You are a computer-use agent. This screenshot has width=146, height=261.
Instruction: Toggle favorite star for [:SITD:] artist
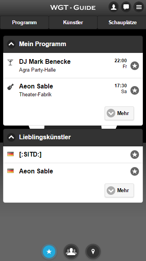[x=135, y=155]
